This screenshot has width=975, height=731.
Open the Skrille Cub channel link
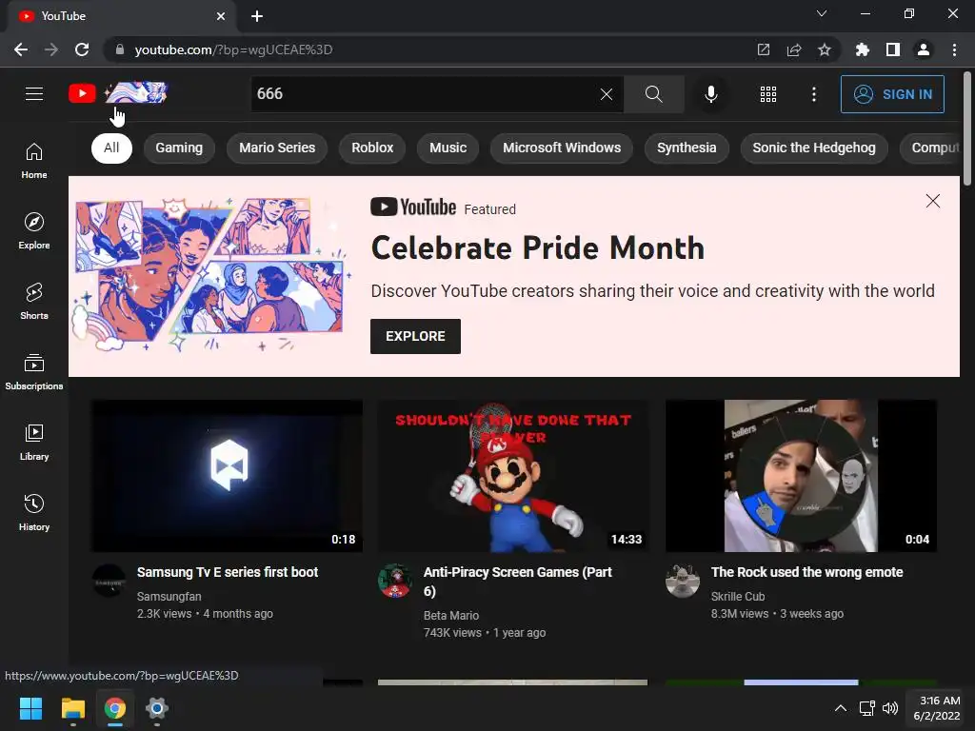(738, 596)
